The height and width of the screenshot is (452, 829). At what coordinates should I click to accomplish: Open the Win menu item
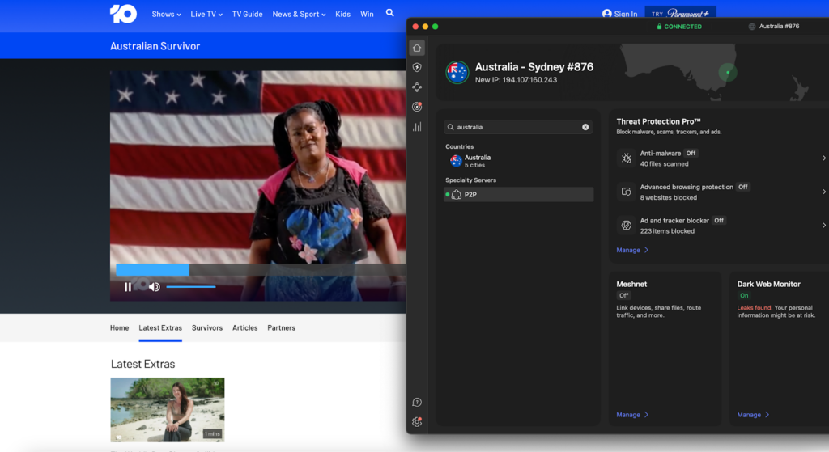367,15
